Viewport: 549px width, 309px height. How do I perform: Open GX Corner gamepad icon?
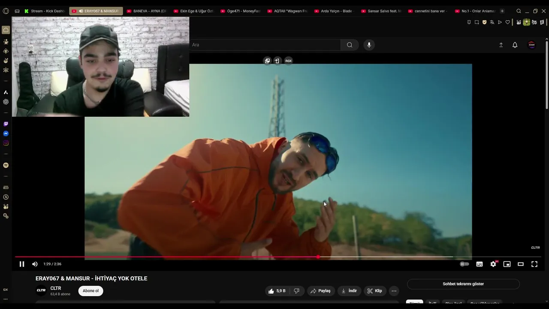coord(17,11)
